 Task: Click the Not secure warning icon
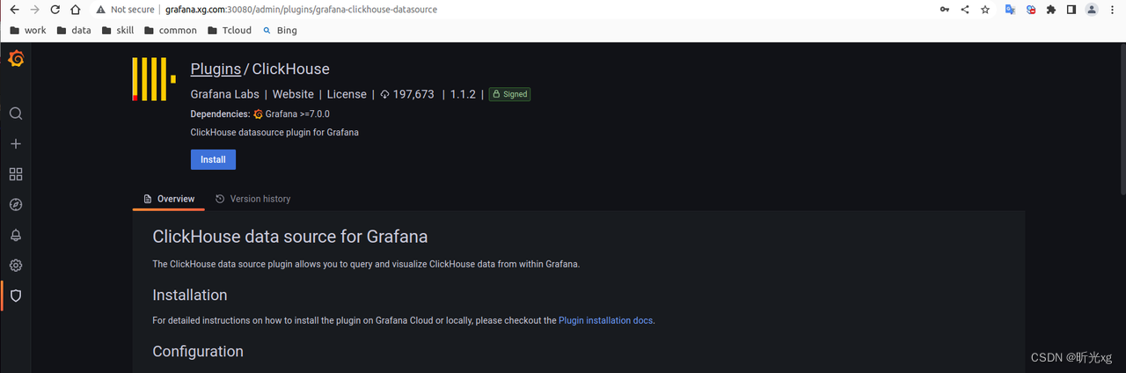click(101, 10)
